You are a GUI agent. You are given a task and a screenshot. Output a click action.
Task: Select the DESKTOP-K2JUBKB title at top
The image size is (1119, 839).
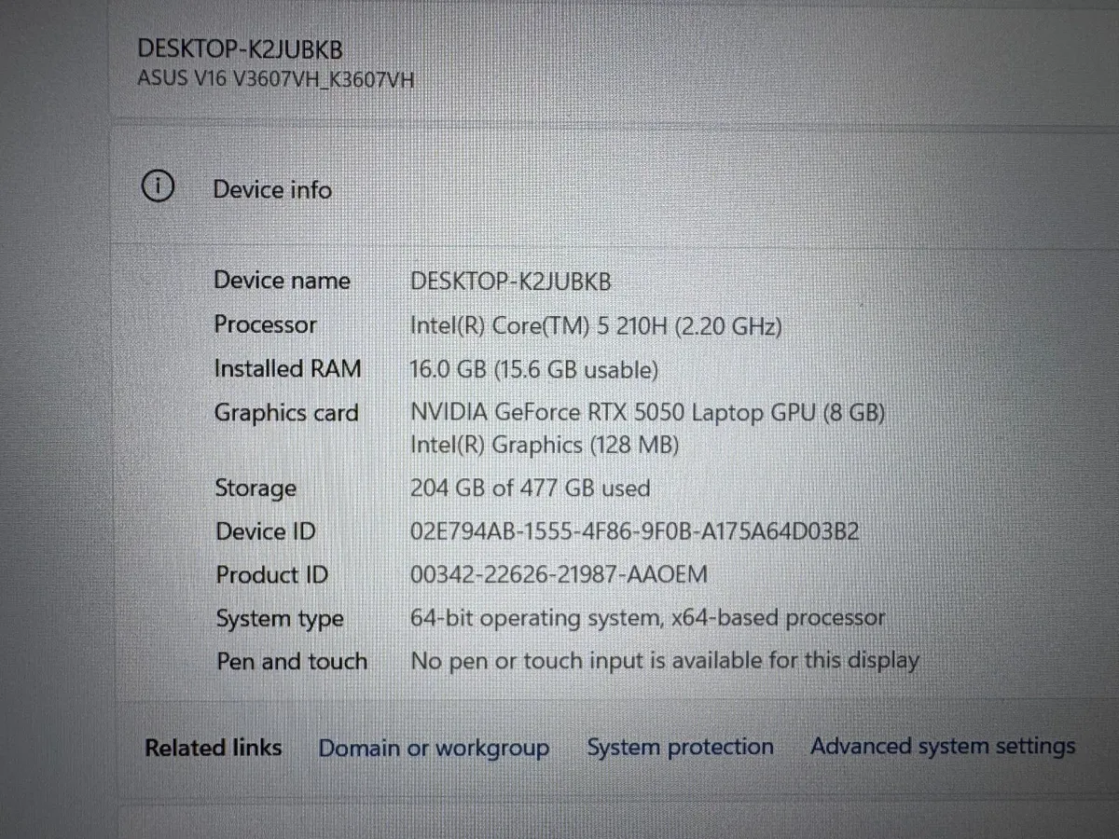pos(240,48)
